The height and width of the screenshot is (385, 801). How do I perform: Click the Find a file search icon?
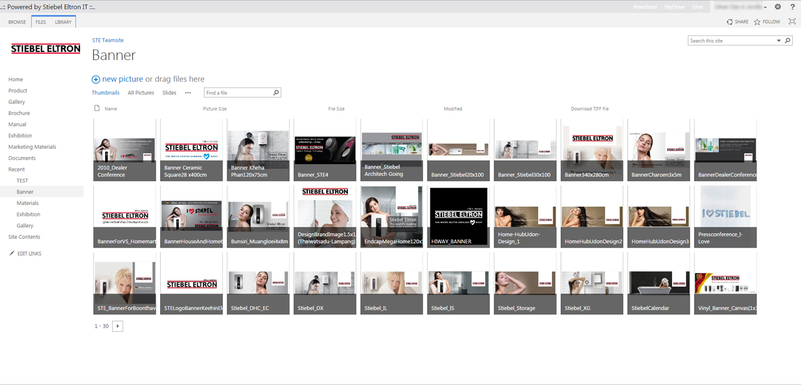click(x=276, y=92)
